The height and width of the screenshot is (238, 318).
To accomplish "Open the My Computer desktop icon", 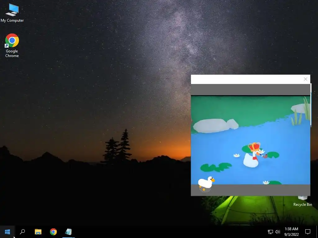I will pos(12,13).
